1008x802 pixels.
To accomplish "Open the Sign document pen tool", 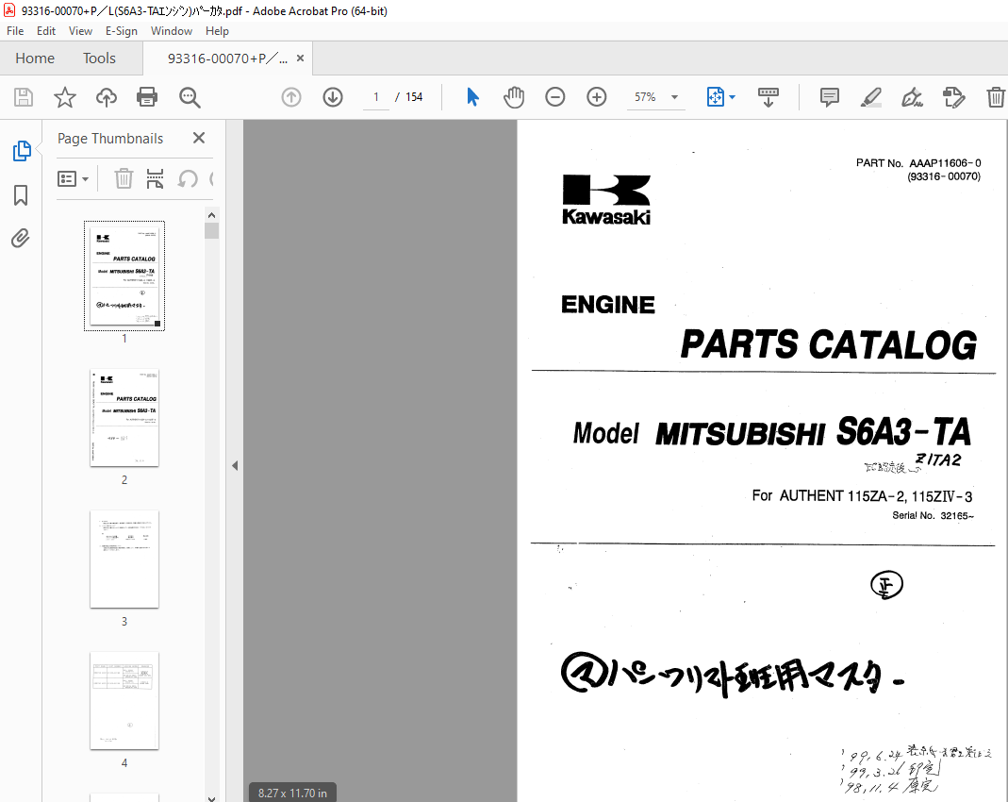I will pos(912,97).
